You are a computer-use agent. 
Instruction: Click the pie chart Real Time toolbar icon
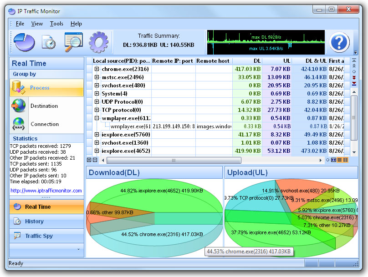(24, 42)
